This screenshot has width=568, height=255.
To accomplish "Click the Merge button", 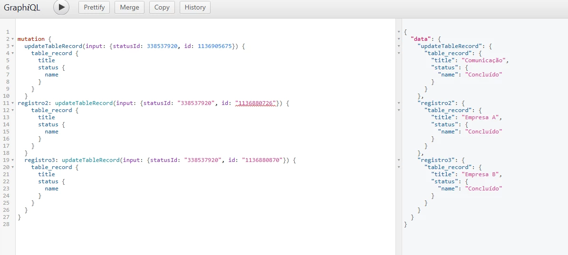I will point(129,7).
